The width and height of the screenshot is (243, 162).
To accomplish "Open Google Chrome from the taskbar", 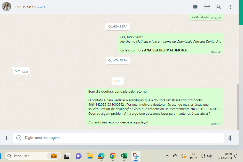I will point(113,156).
